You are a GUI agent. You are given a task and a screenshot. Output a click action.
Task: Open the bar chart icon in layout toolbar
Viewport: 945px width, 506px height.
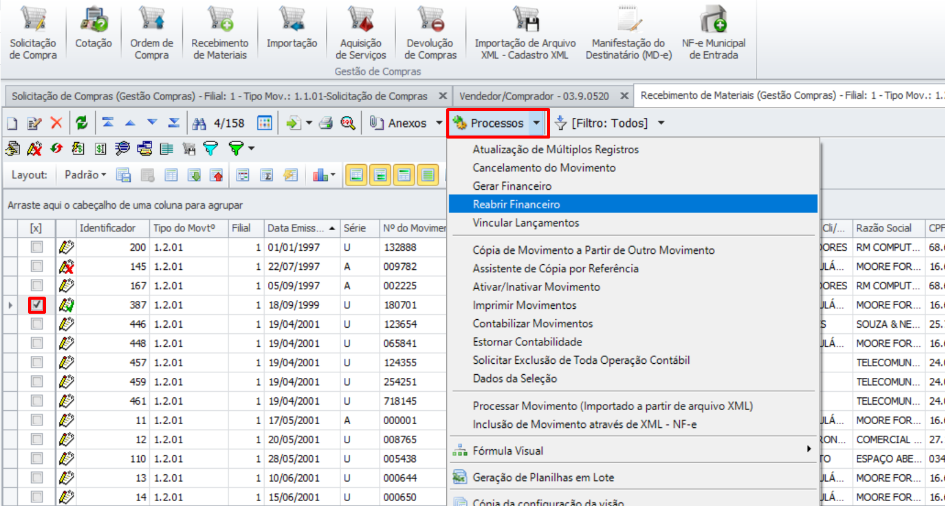click(x=320, y=175)
